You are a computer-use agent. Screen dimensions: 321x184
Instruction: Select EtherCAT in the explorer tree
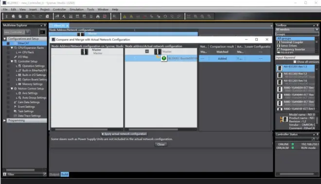point(23,43)
